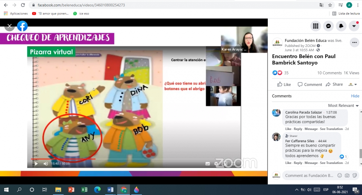Open the Windows Start menu
The width and height of the screenshot is (362, 195).
coord(6,190)
